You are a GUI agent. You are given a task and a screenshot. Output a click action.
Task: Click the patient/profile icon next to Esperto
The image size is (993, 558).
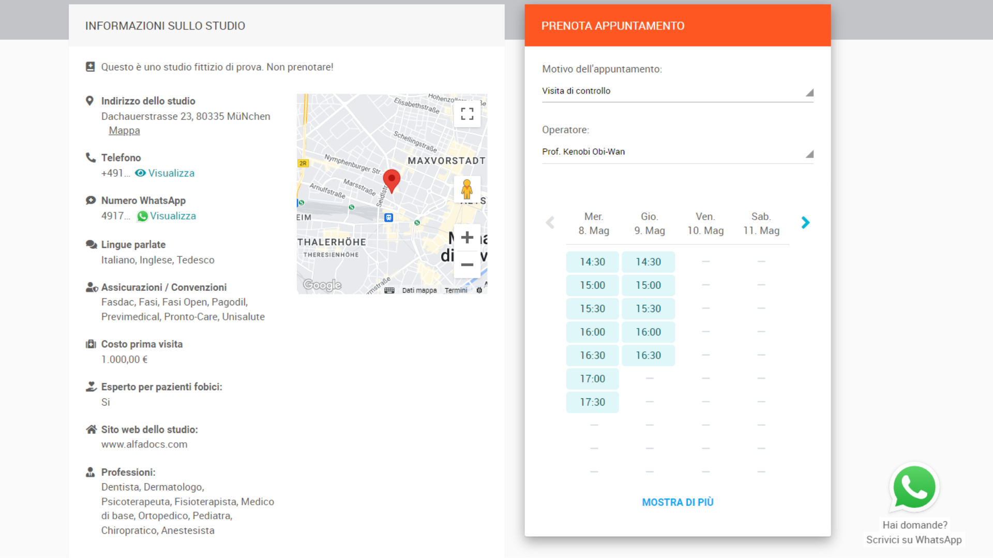pyautogui.click(x=89, y=386)
